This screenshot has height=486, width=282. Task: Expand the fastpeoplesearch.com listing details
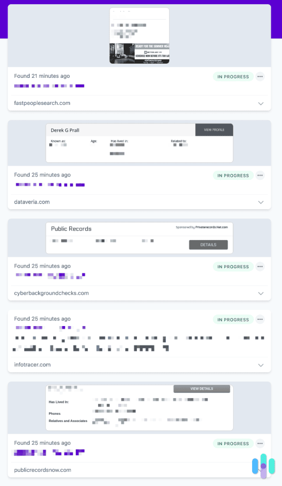[261, 103]
